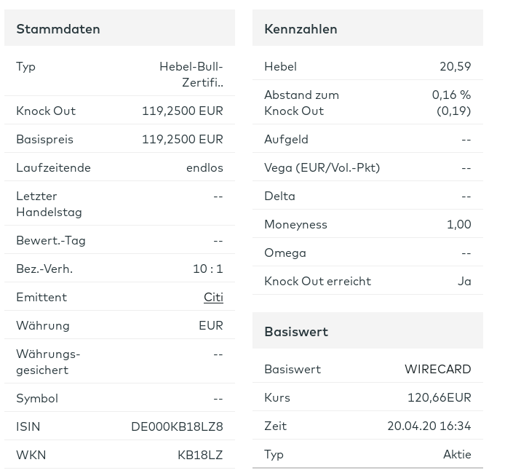Click the Laufzeitende value endlos
The width and height of the screenshot is (521, 473).
click(204, 167)
